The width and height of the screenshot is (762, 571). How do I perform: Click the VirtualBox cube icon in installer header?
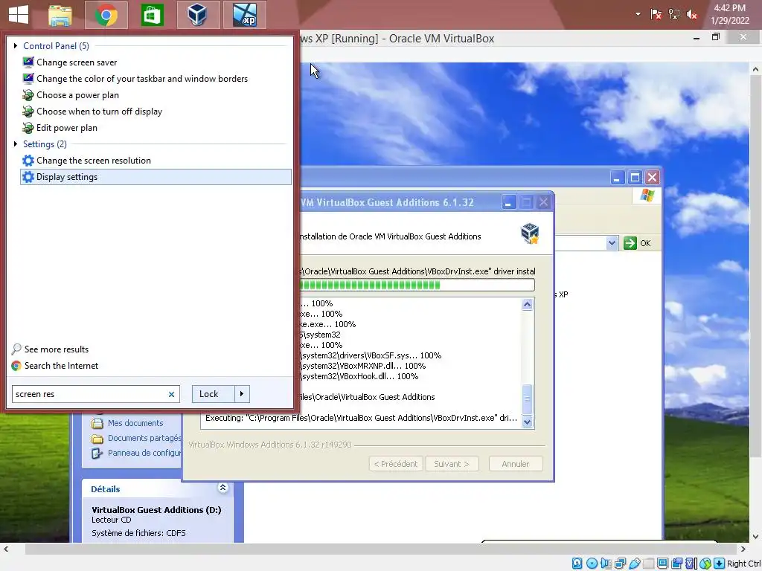530,233
